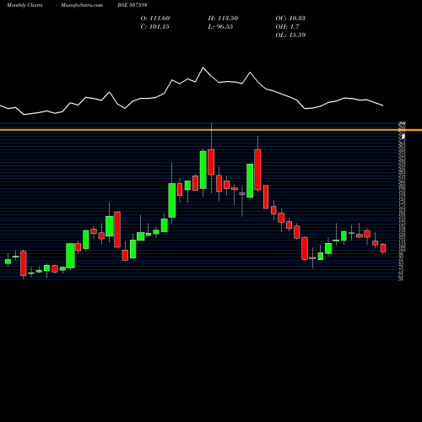Click the tallest-wick red candle at chart top
The height and width of the screenshot is (422, 422).
[x=211, y=162]
